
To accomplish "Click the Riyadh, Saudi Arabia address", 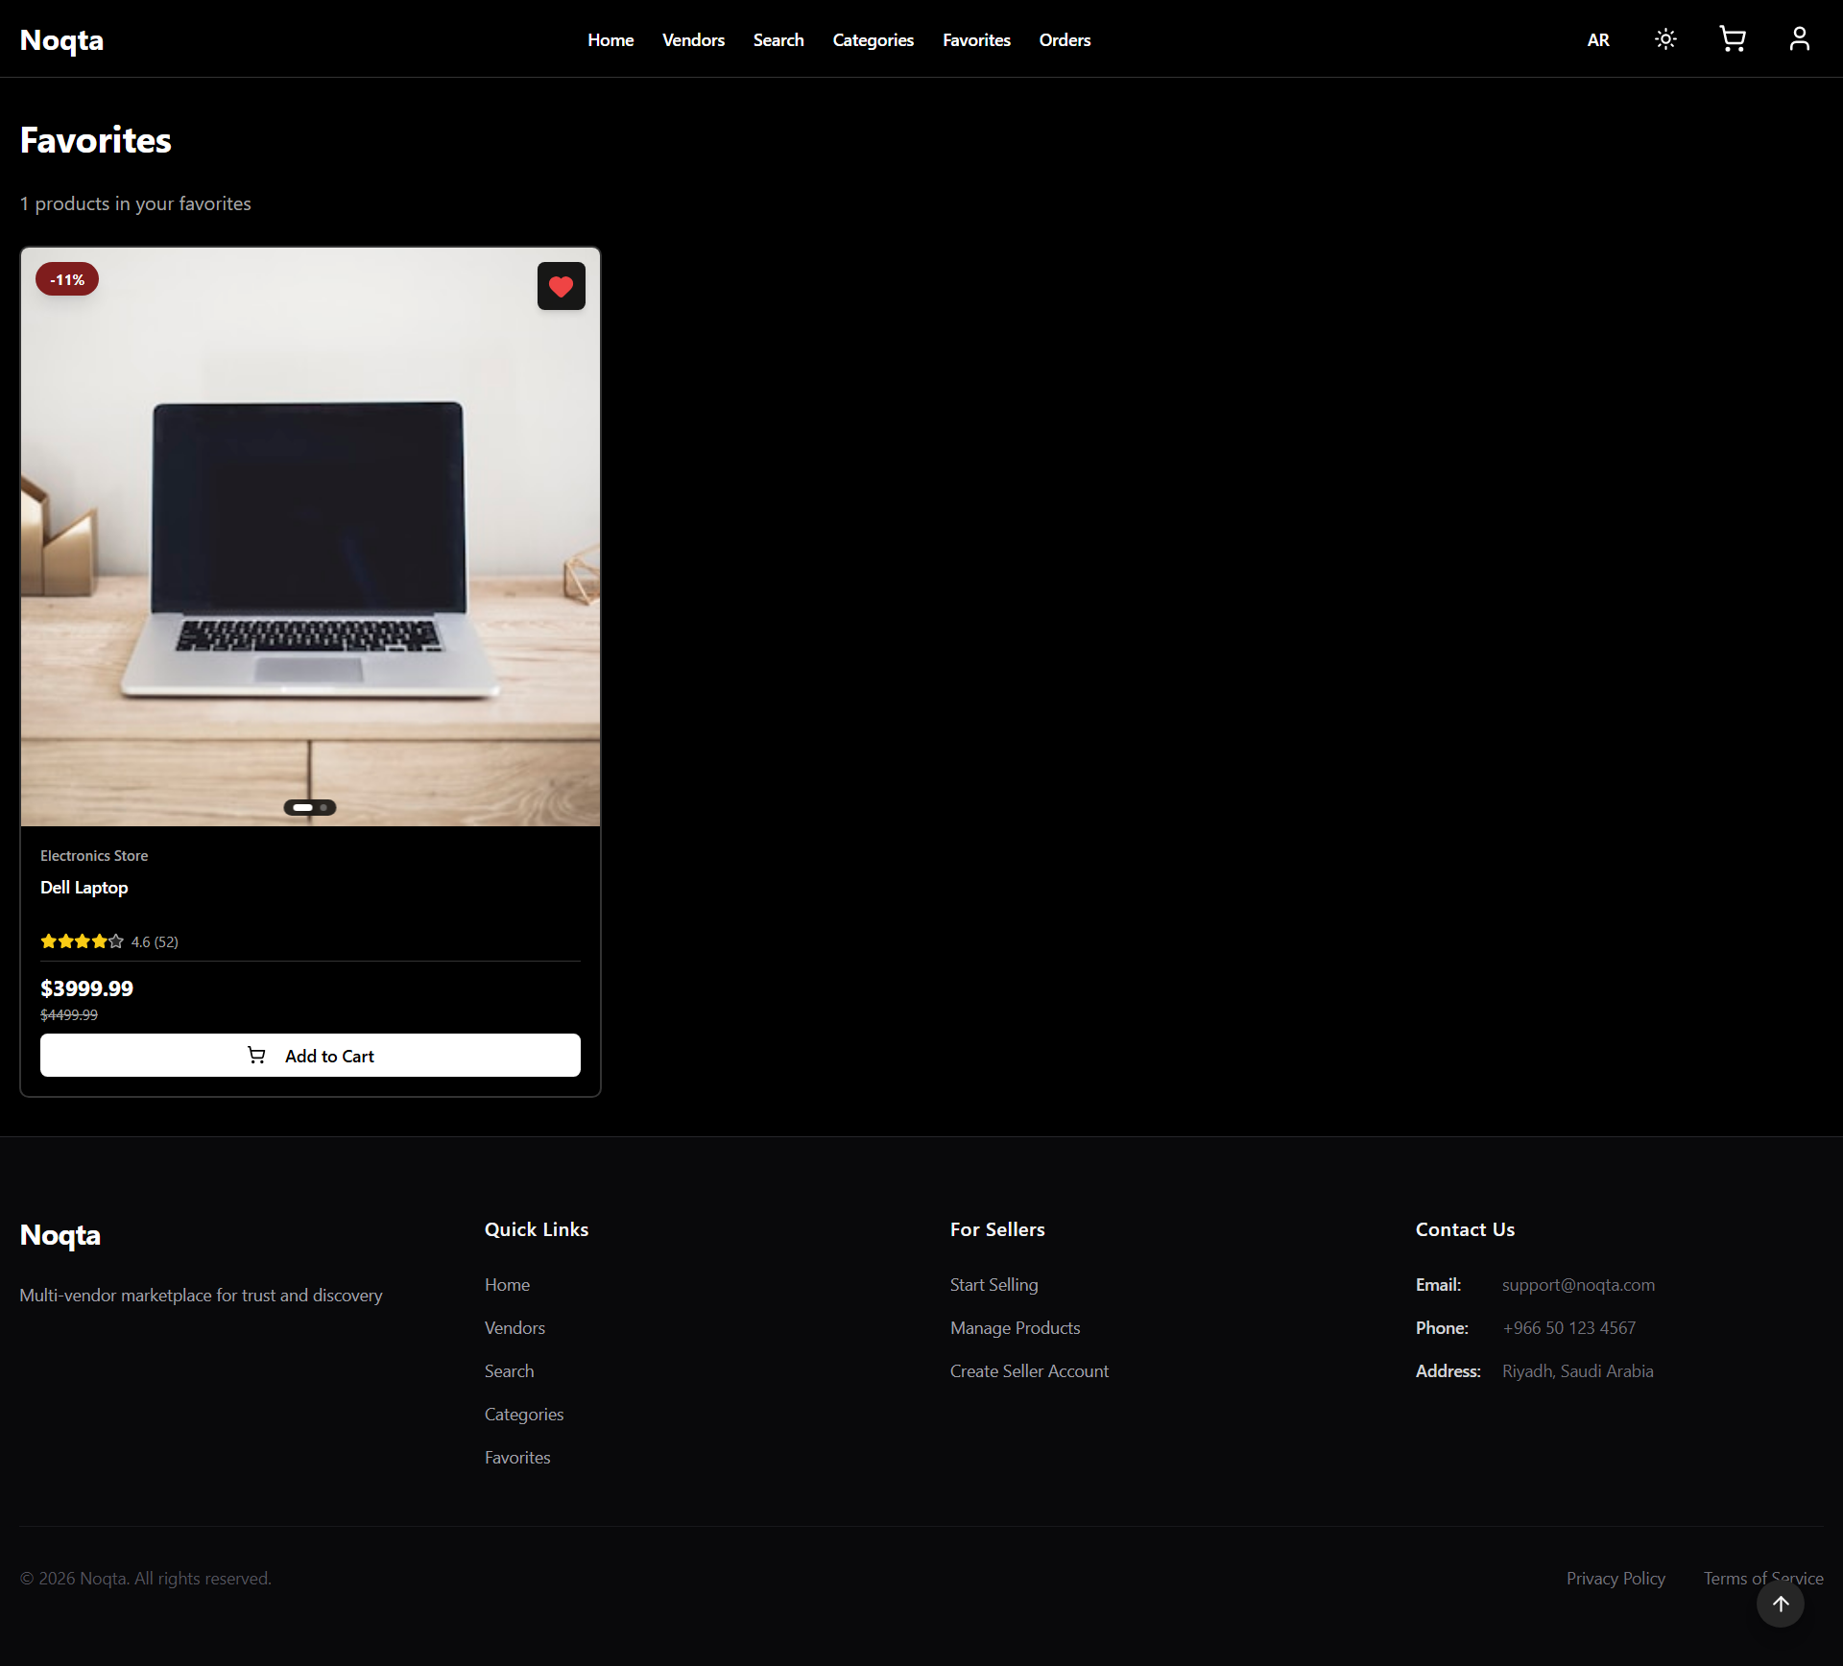I will tap(1577, 1371).
